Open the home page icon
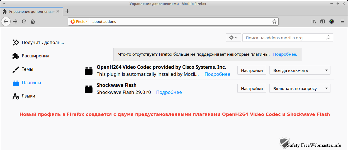This screenshot has height=151, width=348. [33, 21]
